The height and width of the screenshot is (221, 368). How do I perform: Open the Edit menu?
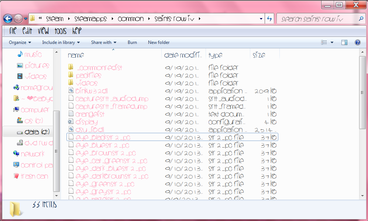point(27,31)
